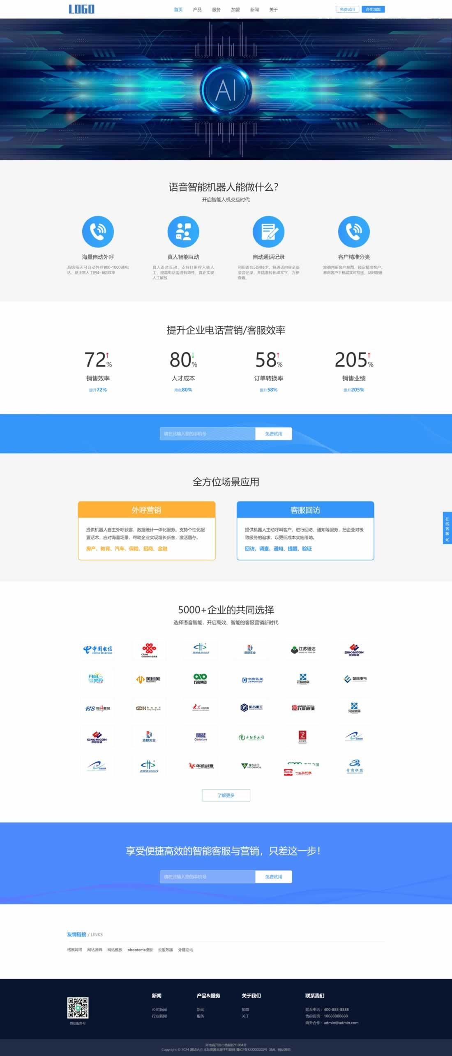Image resolution: width=452 pixels, height=1056 pixels.
Task: Click the 免费试用 button in header
Action: pyautogui.click(x=347, y=9)
